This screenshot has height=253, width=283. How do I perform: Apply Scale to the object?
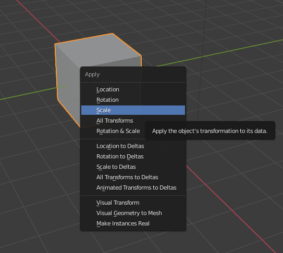coord(133,110)
